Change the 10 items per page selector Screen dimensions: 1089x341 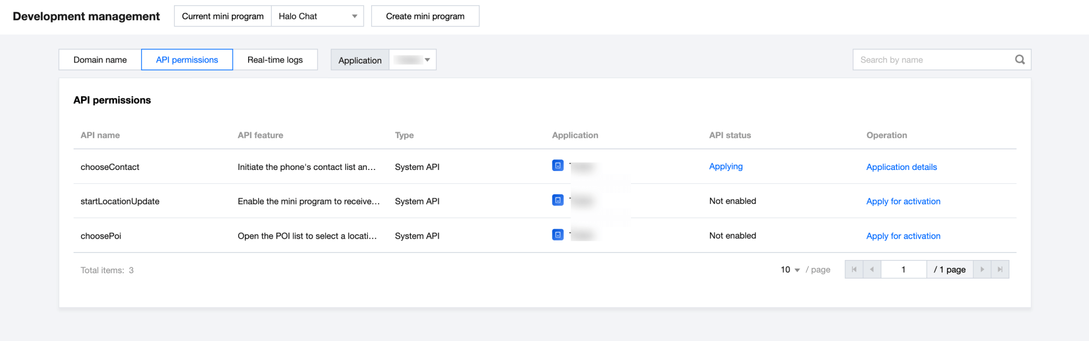click(790, 270)
